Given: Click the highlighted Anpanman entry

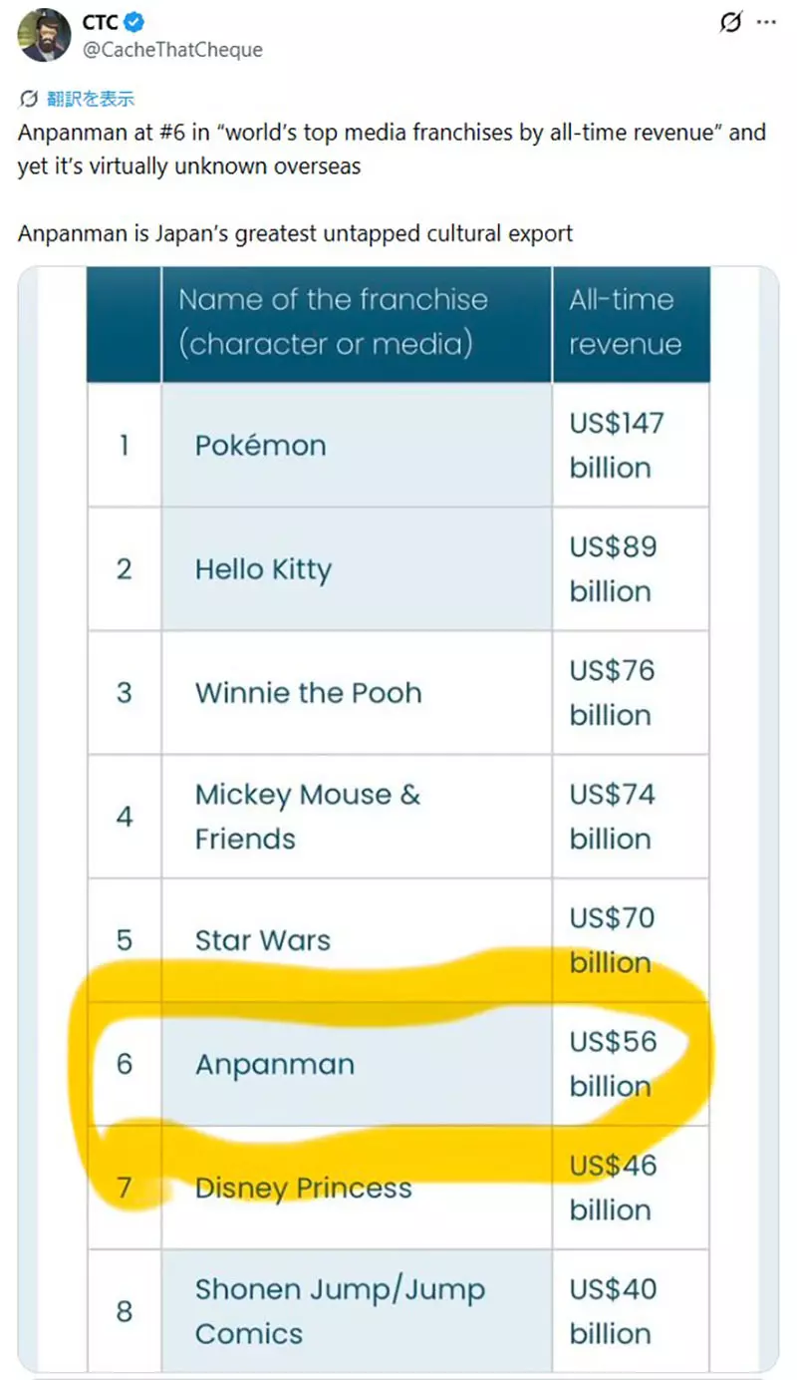Looking at the screenshot, I should coord(274,1064).
